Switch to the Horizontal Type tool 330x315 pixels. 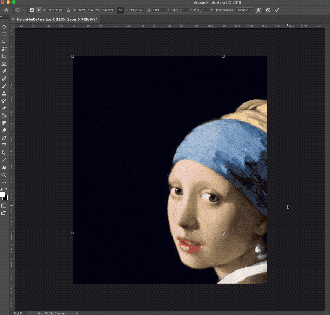pyautogui.click(x=4, y=145)
